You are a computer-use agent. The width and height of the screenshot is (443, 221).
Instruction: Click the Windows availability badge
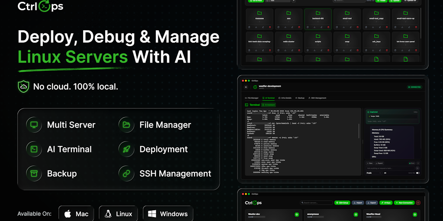[x=168, y=214]
